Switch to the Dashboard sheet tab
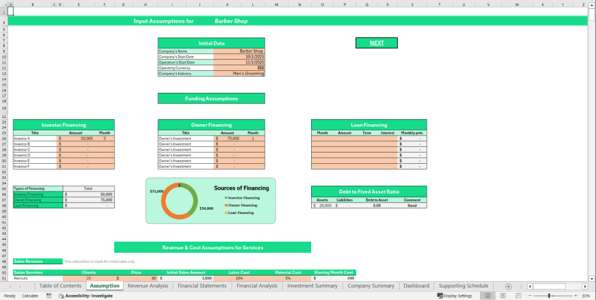Screen dimensions: 596x300 (x=416, y=286)
